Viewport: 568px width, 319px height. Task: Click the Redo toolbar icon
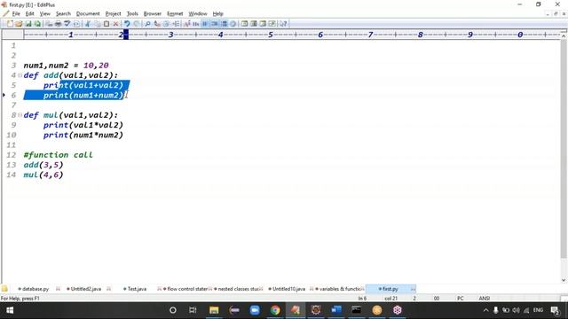136,24
